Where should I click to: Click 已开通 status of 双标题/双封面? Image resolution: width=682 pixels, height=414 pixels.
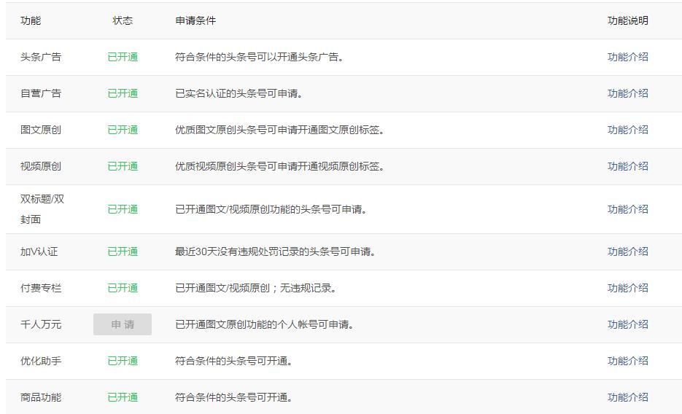pyautogui.click(x=123, y=209)
